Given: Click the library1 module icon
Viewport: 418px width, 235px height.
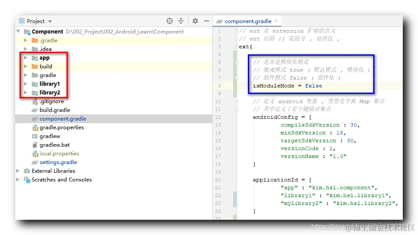Looking at the screenshot, I should pos(35,84).
